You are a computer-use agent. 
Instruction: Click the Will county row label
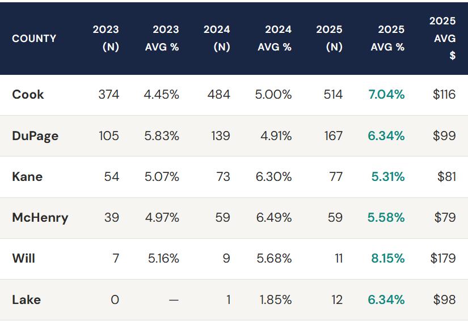tap(23, 259)
